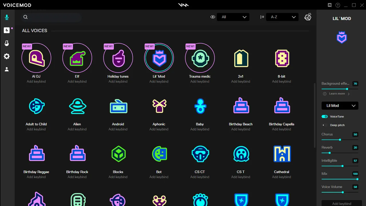The width and height of the screenshot is (366, 206).
Task: Choose the 8-bit voice icon
Action: pos(282,58)
